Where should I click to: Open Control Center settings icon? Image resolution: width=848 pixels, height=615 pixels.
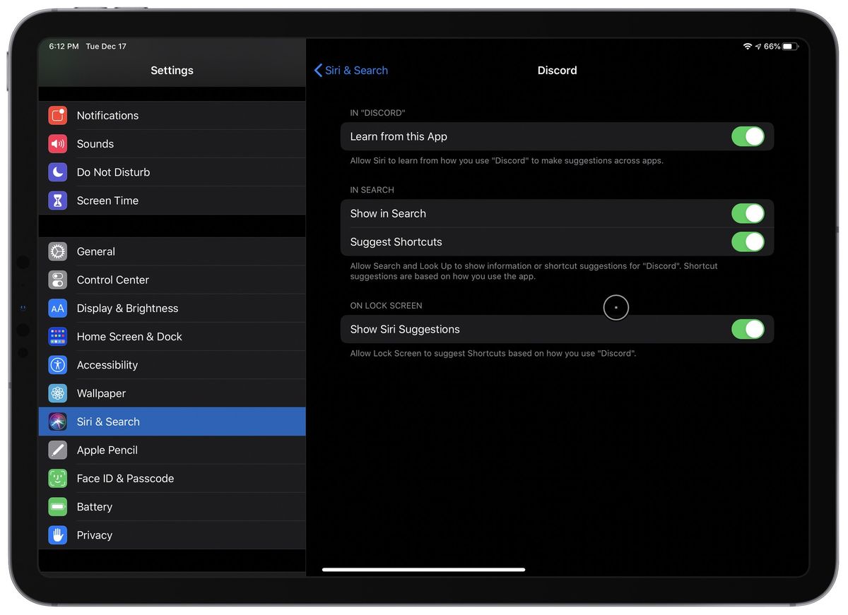click(57, 280)
